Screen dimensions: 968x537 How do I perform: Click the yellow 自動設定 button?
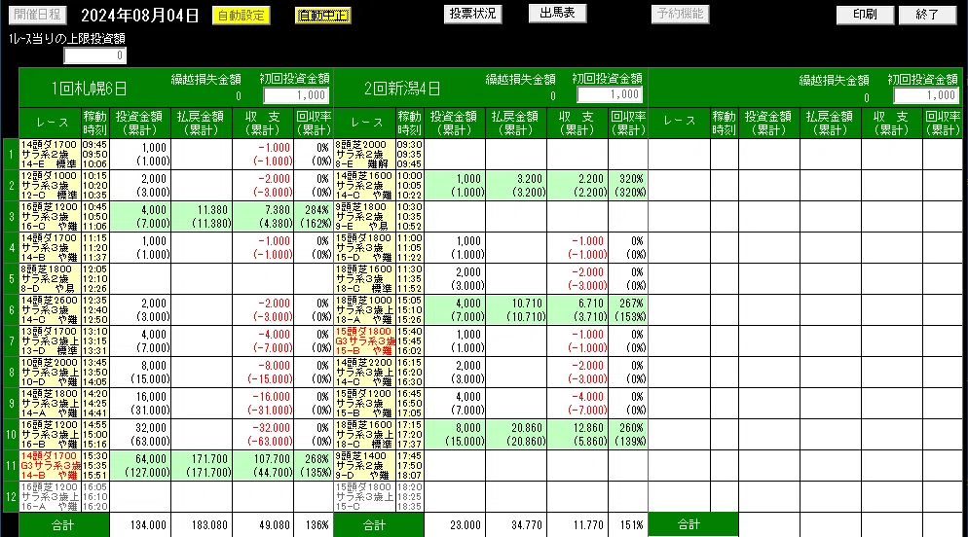(x=242, y=16)
